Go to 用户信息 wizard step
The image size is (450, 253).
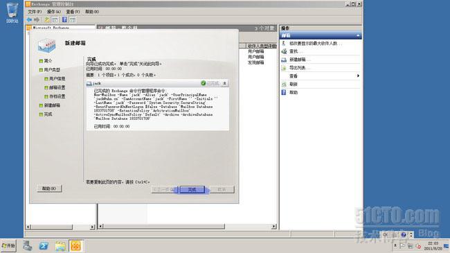click(57, 78)
